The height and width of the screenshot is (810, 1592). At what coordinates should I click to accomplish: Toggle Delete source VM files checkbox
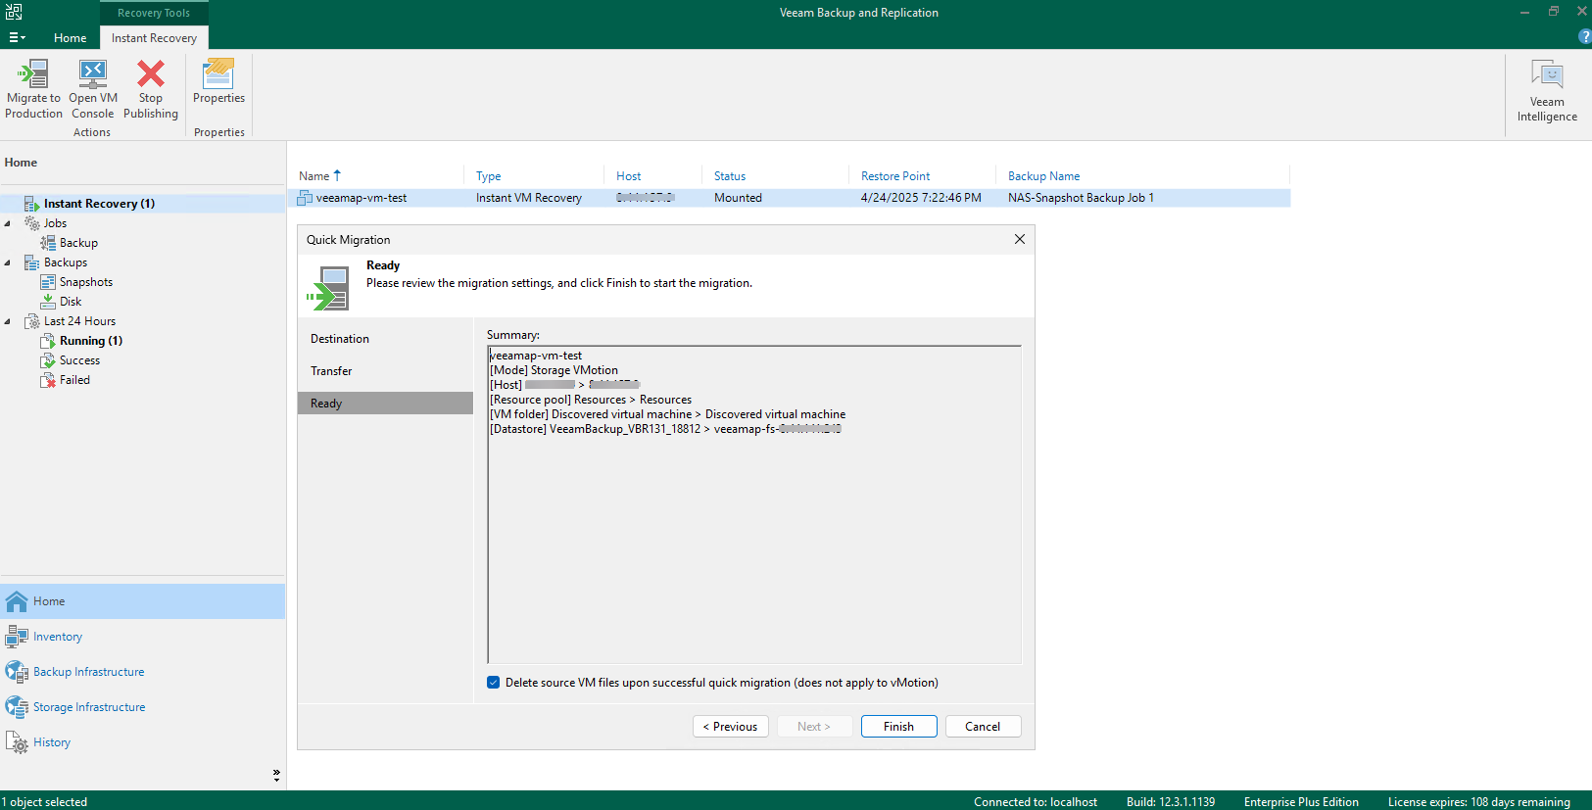[x=494, y=683]
